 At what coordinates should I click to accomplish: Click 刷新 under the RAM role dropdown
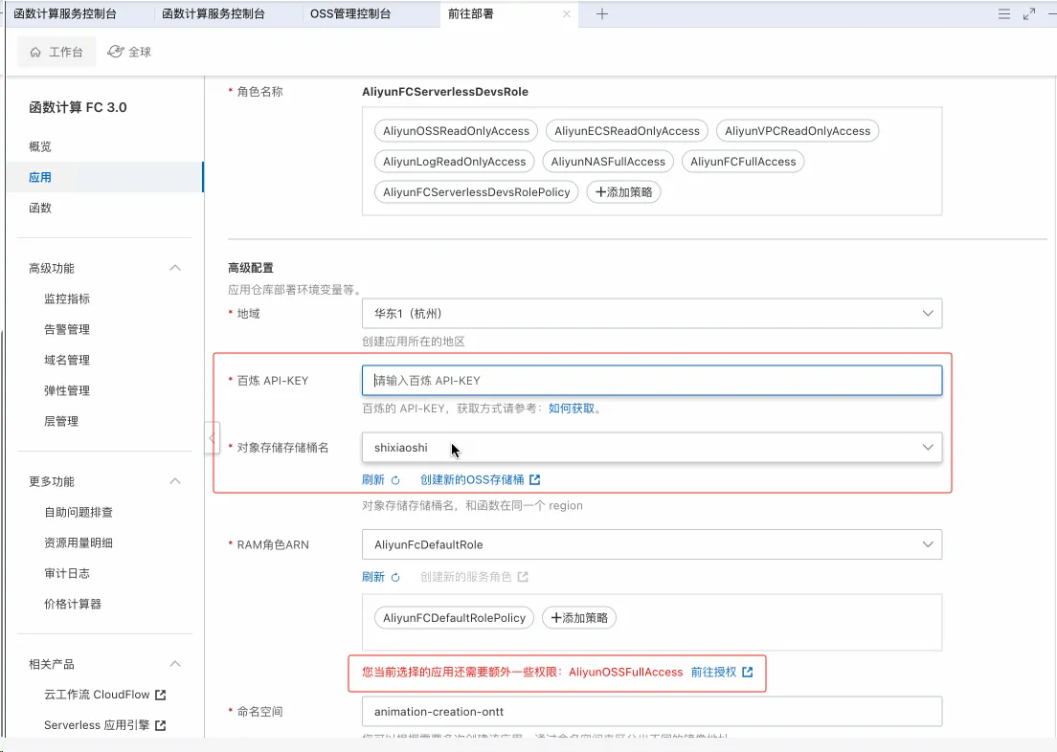pos(373,577)
